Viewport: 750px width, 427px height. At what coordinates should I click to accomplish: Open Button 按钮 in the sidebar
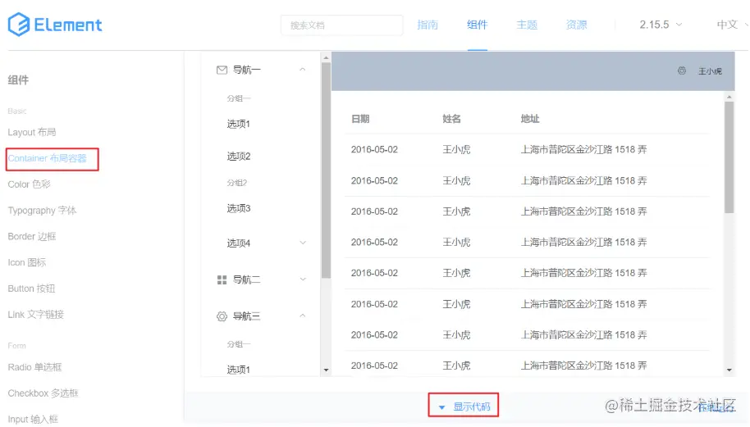point(31,288)
